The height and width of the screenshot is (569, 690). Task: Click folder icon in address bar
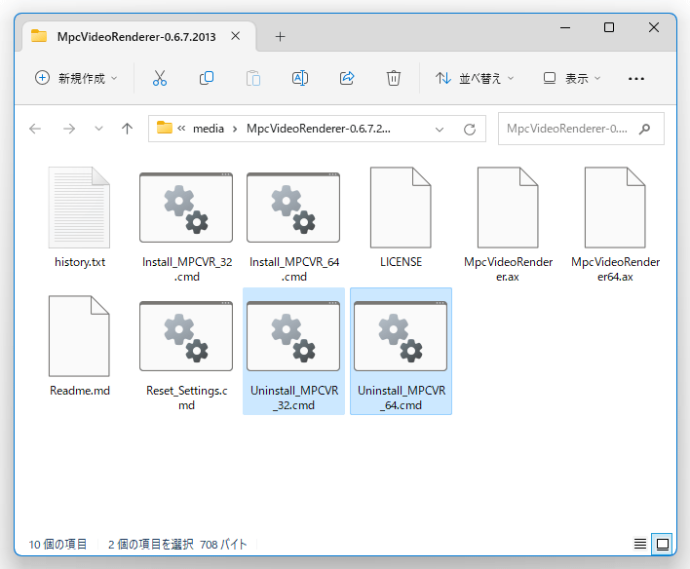(x=164, y=128)
